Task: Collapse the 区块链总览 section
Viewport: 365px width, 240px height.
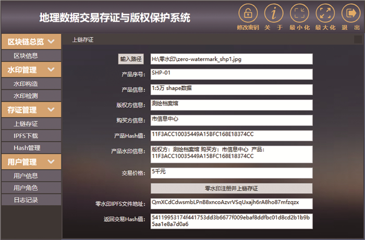Action: [51, 42]
